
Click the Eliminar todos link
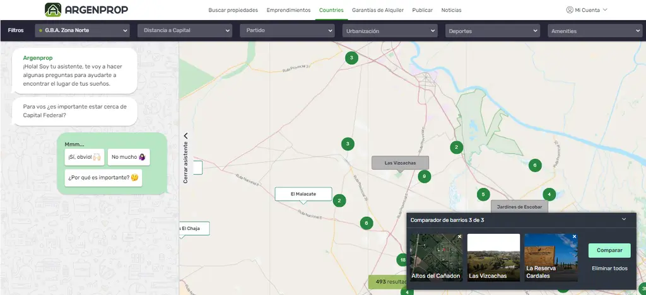tap(610, 269)
